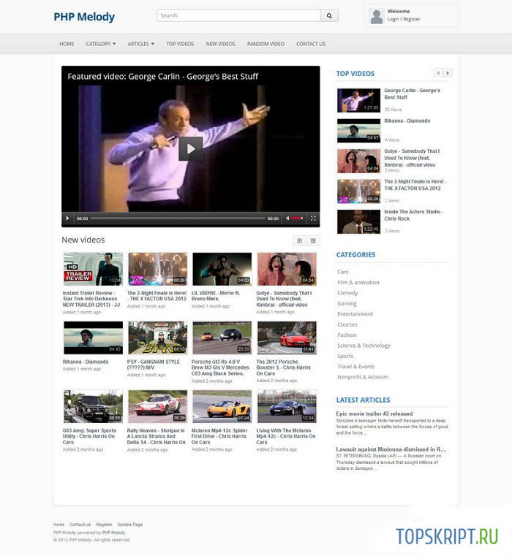
Task: Click the user avatar icon
Action: 377,16
